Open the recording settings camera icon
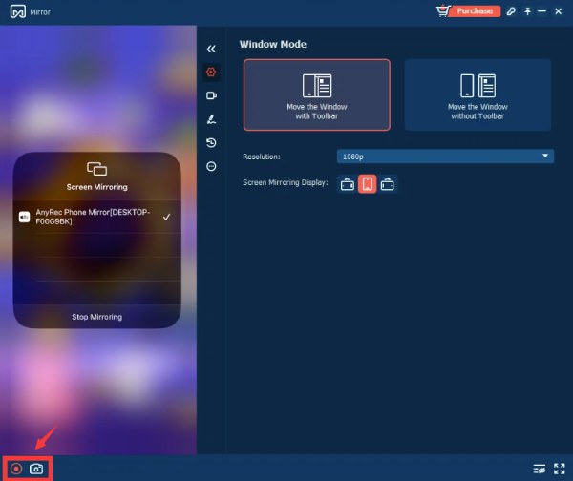Image resolution: width=573 pixels, height=481 pixels. point(211,95)
